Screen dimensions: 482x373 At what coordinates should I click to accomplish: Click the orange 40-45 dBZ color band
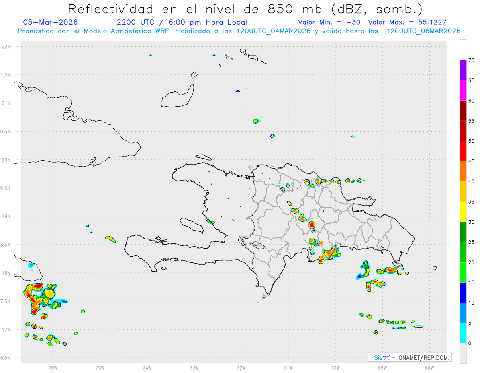pyautogui.click(x=463, y=171)
